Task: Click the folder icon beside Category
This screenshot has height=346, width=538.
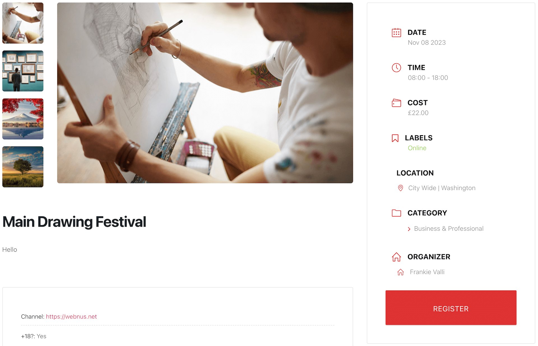Action: click(396, 213)
